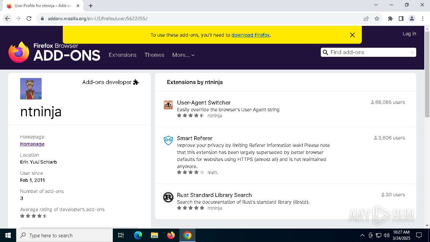Image resolution: width=430 pixels, height=242 pixels.
Task: Reload the current page
Action: click(29, 18)
